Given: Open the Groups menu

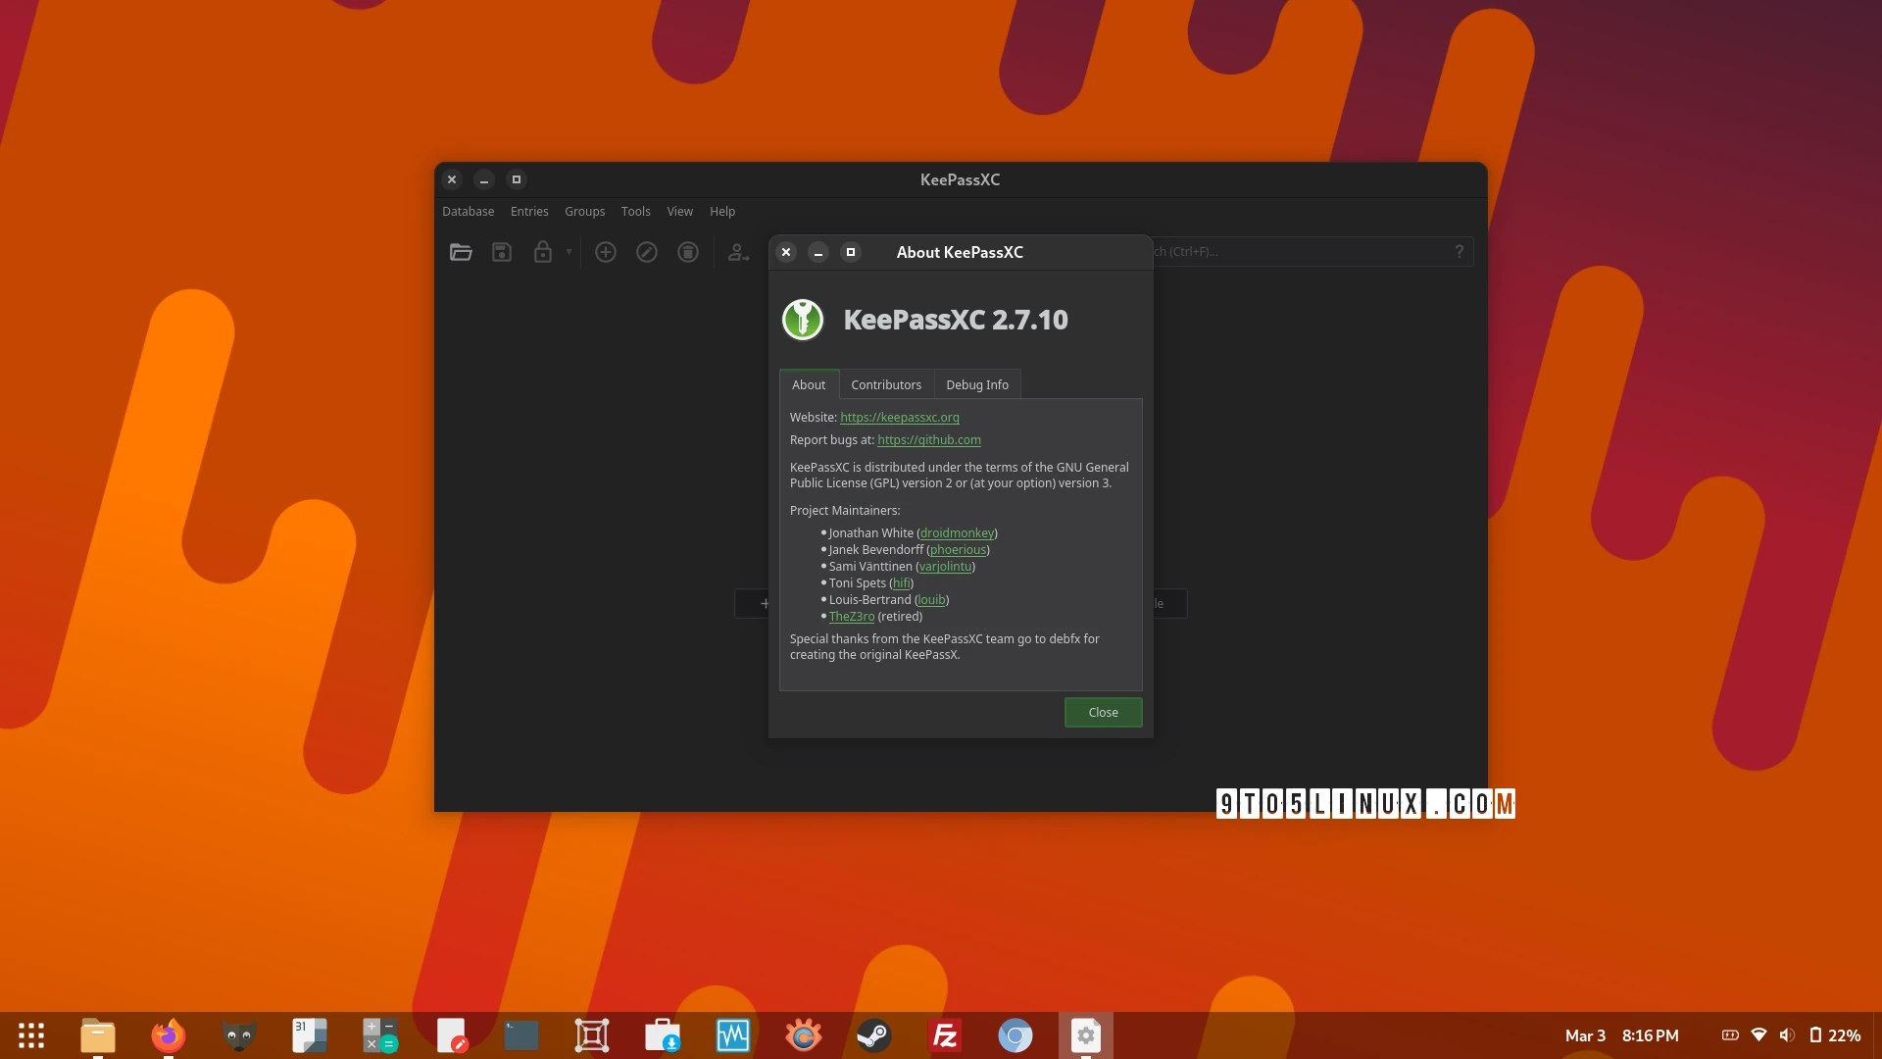Looking at the screenshot, I should tap(584, 212).
